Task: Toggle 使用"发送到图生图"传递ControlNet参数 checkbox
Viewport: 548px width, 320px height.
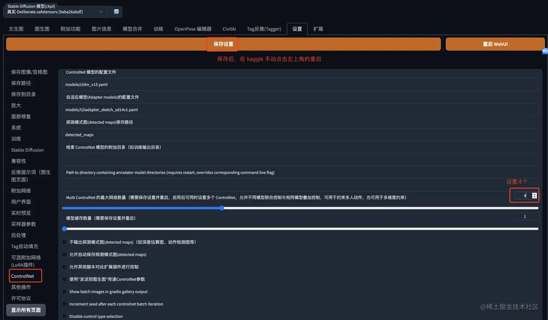Action: point(65,279)
